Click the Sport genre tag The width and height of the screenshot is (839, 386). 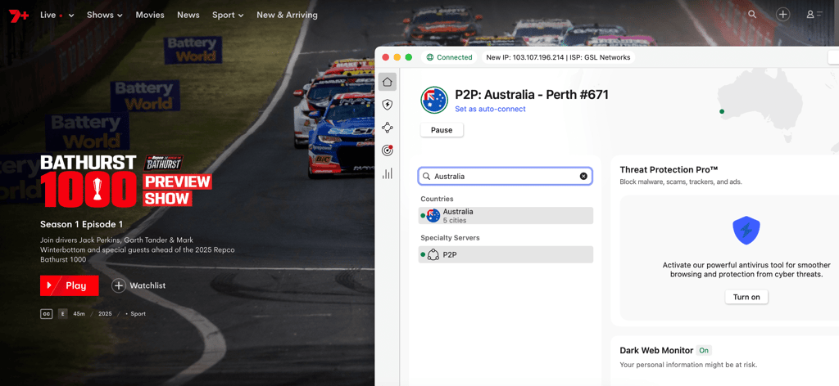coord(138,314)
